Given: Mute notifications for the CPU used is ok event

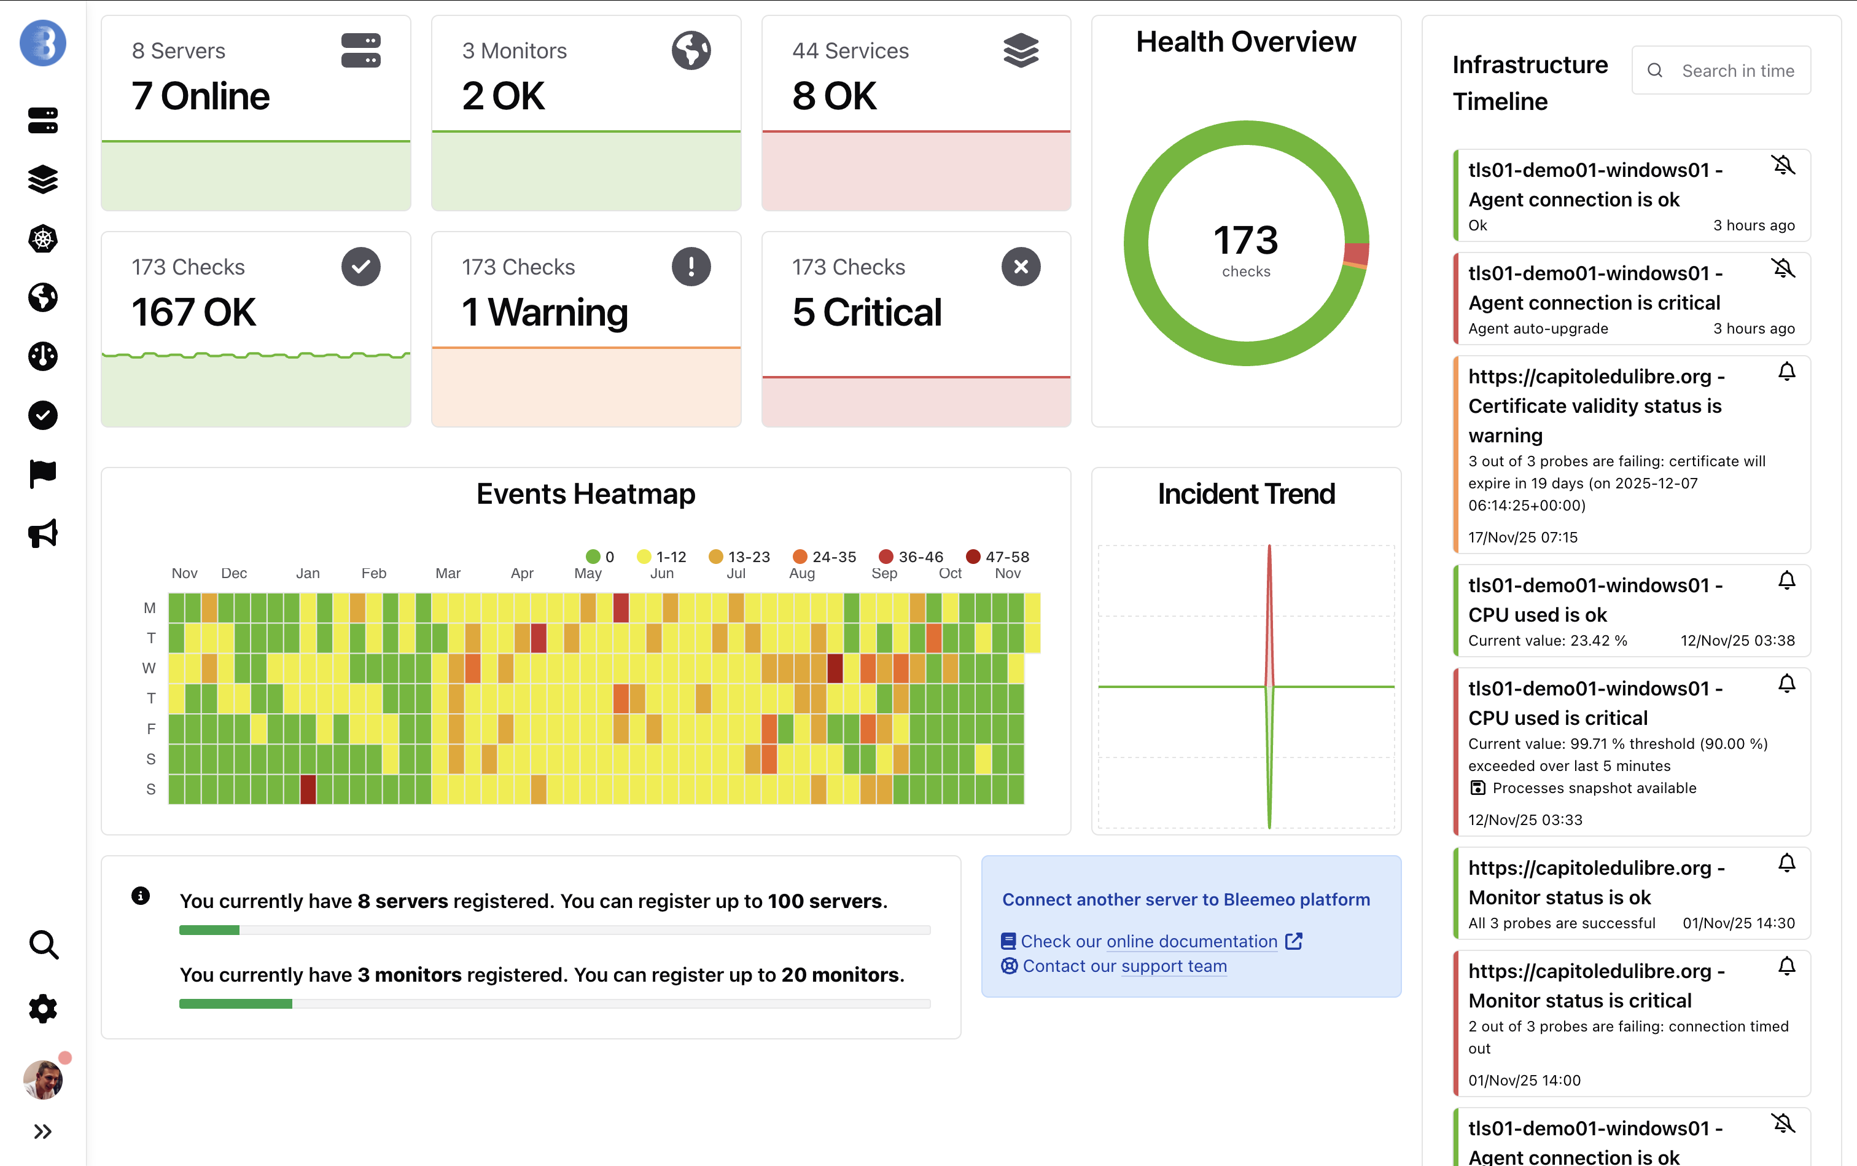Looking at the screenshot, I should coord(1787,580).
